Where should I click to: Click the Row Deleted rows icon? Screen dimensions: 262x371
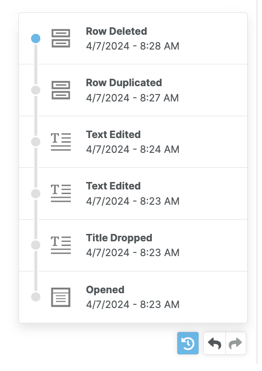click(x=61, y=38)
